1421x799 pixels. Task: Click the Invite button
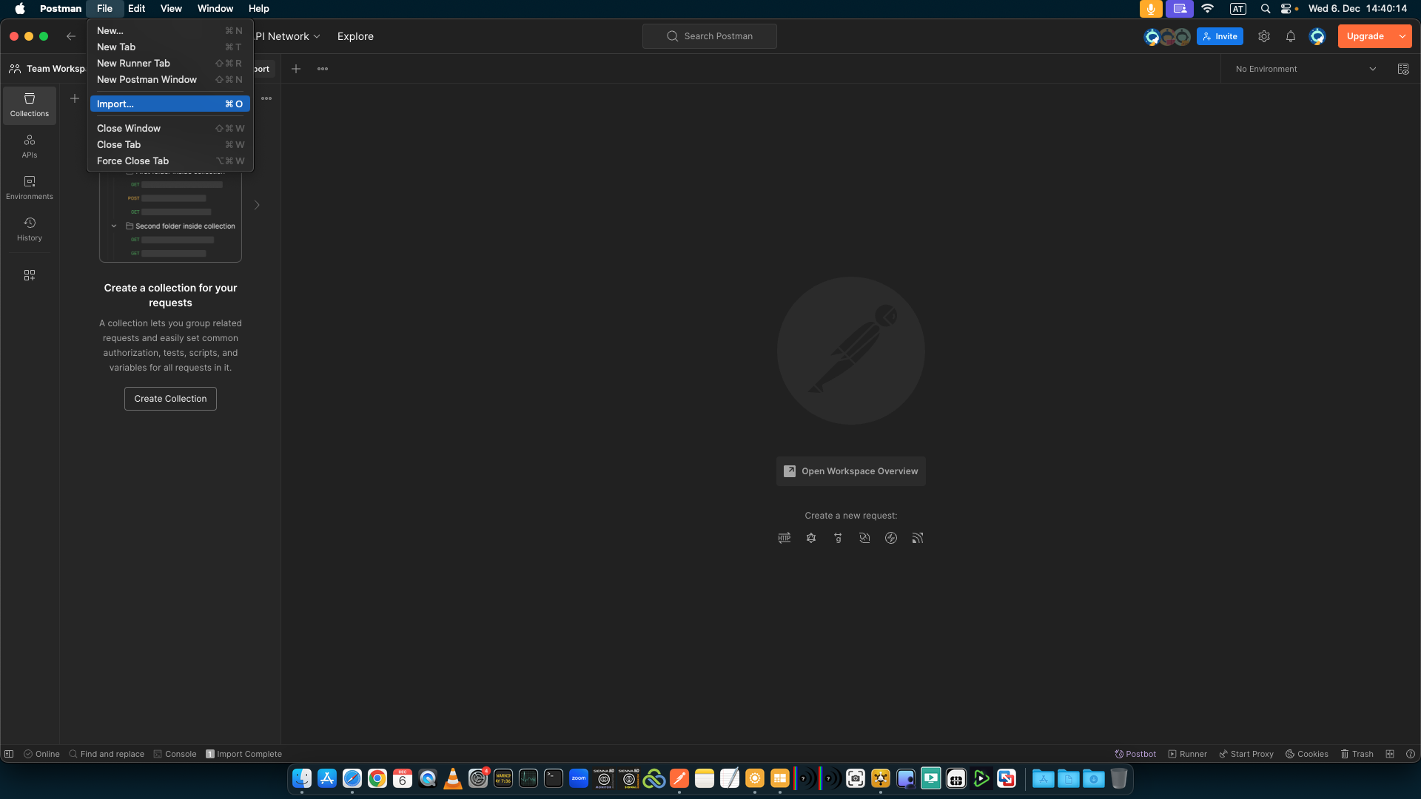pos(1220,36)
